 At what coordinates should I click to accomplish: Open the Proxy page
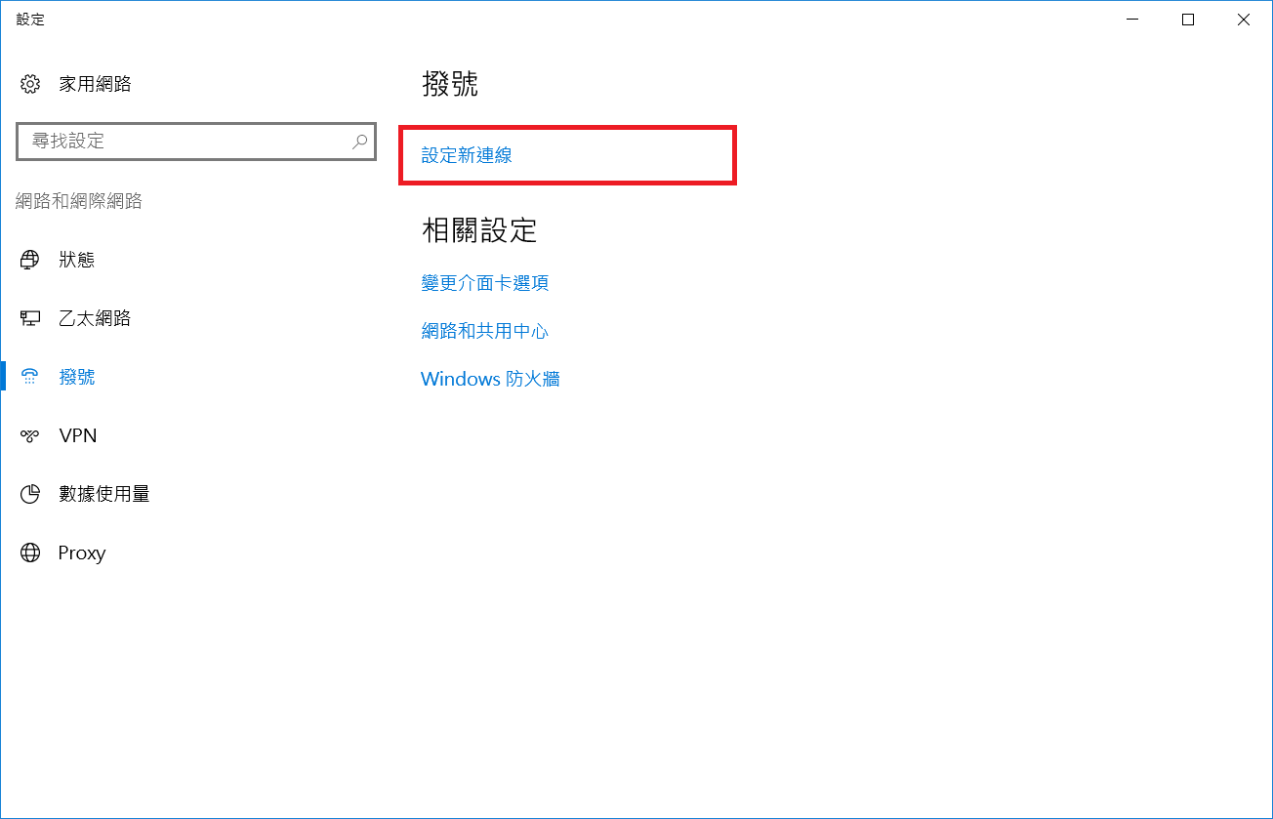(82, 553)
